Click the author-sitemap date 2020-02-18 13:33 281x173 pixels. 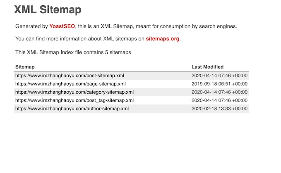pyautogui.click(x=219, y=109)
